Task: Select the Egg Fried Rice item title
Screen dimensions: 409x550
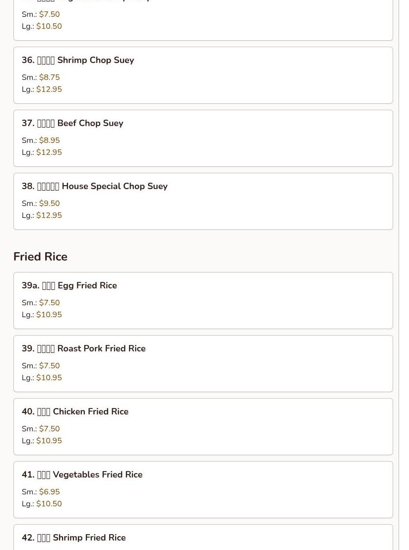Action: coord(69,285)
